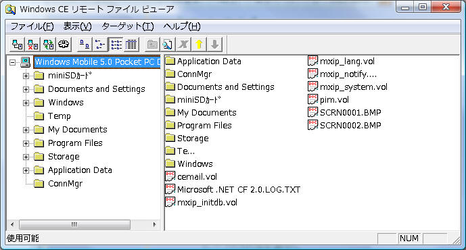
Task: Click the new folder toolbar icon
Action: (x=152, y=45)
